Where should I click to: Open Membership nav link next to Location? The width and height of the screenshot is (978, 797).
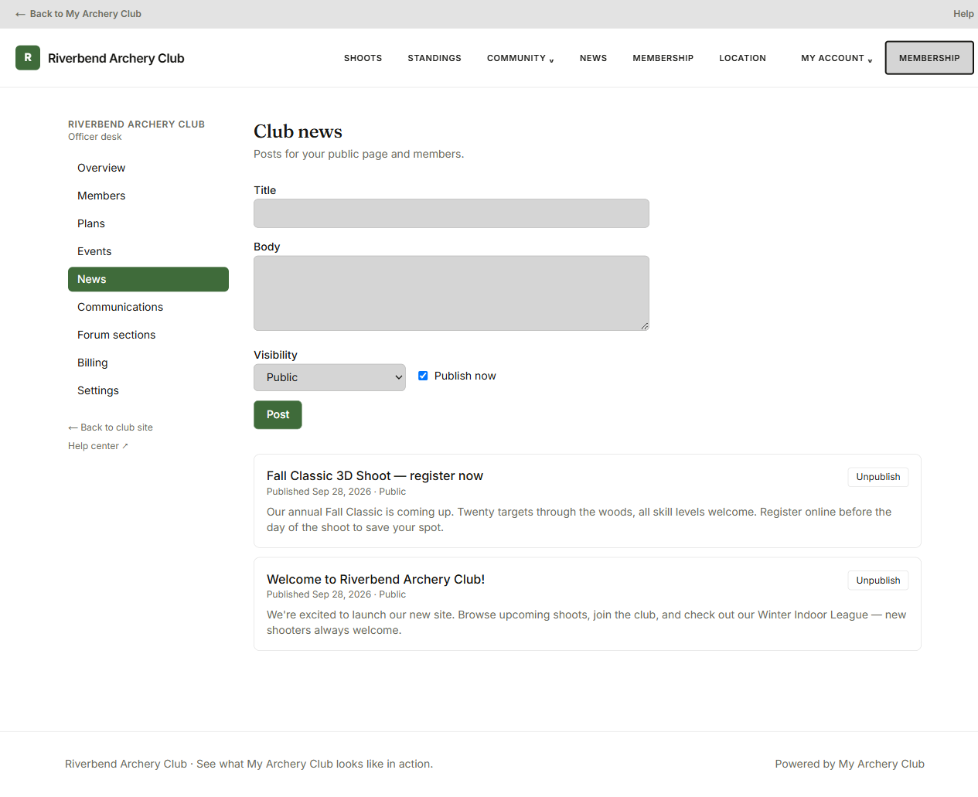(663, 58)
